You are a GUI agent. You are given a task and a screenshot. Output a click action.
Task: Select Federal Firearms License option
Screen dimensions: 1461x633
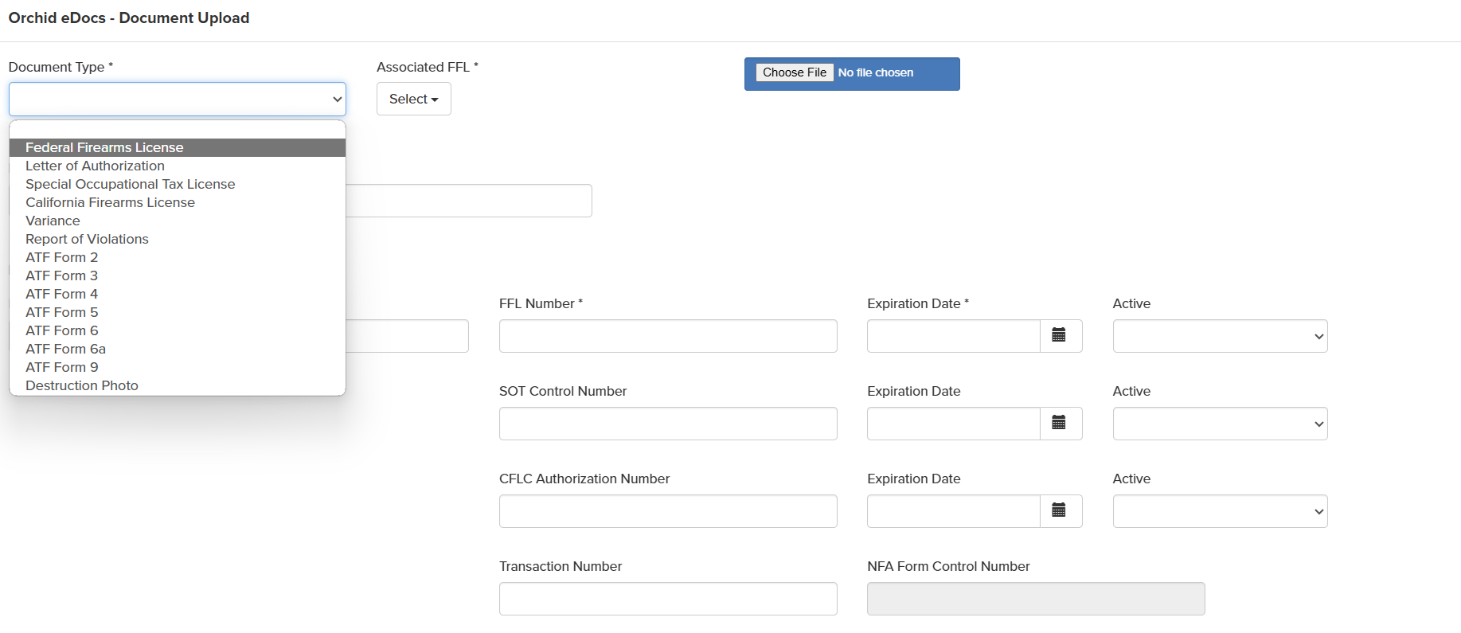[104, 147]
